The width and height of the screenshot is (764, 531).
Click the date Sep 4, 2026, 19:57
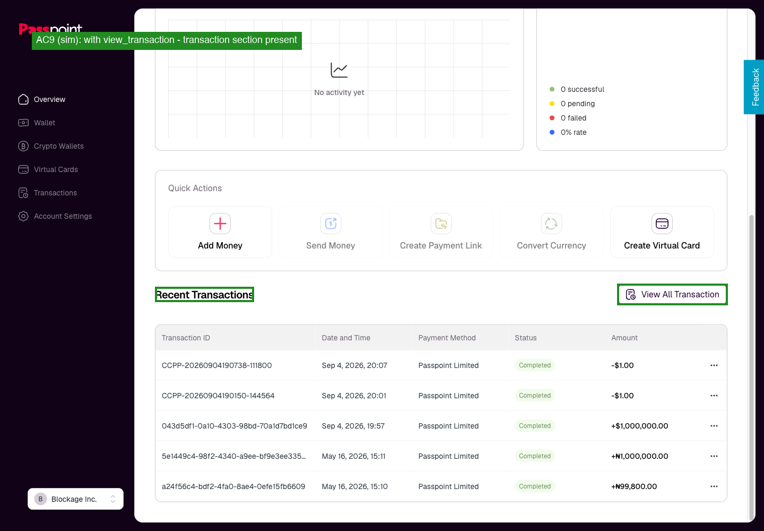point(353,426)
